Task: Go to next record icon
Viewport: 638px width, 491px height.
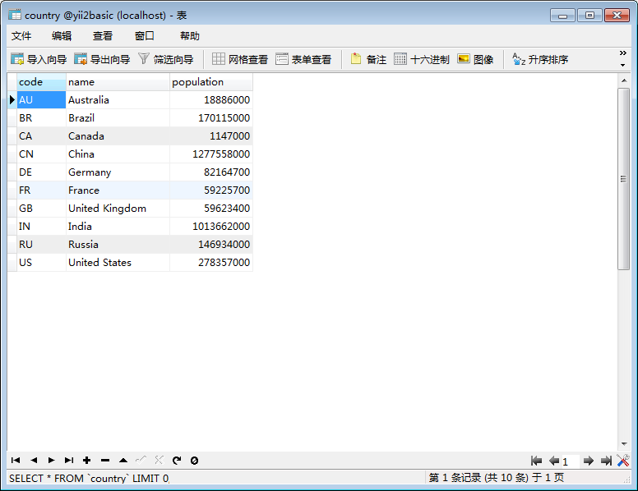Action: (51, 460)
